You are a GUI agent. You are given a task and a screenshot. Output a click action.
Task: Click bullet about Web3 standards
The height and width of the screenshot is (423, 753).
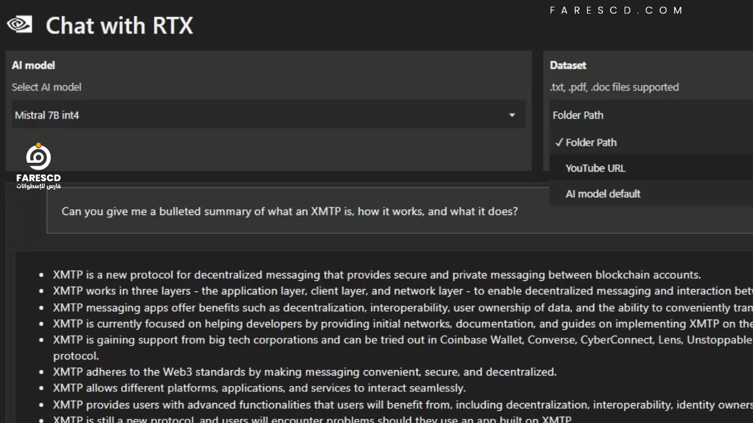(x=305, y=372)
